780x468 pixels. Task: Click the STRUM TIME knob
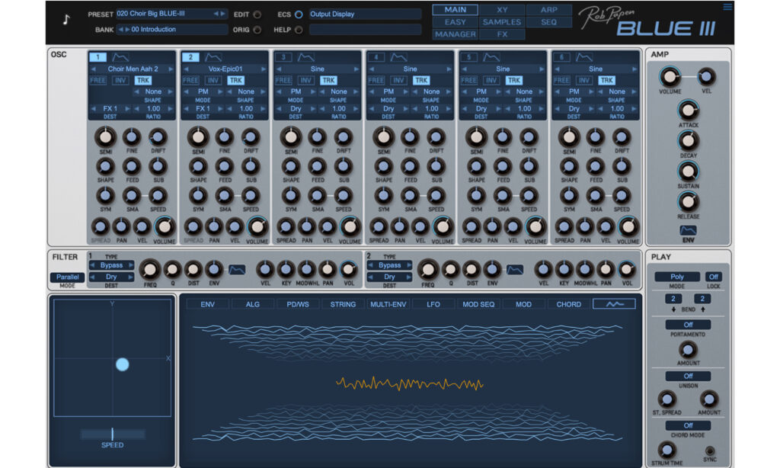tap(667, 450)
